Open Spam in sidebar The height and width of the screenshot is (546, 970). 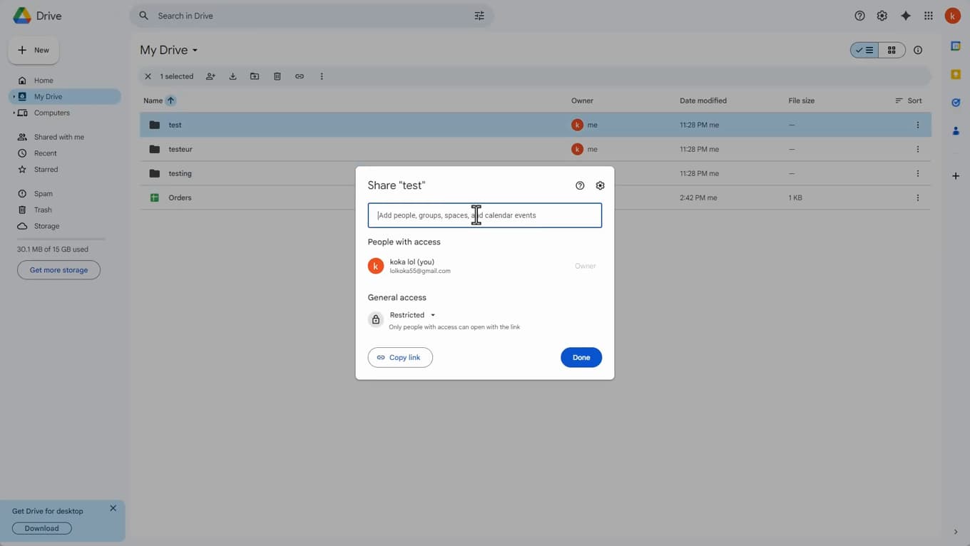pyautogui.click(x=44, y=194)
